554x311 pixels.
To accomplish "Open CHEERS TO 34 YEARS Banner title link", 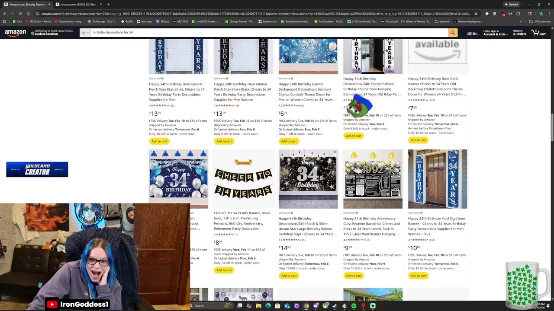I will (x=242, y=221).
